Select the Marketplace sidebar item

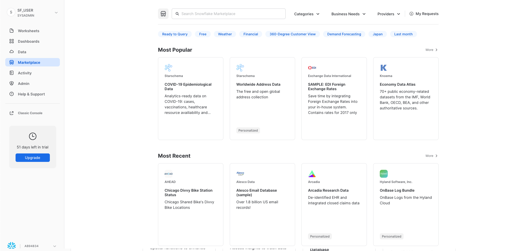[29, 62]
